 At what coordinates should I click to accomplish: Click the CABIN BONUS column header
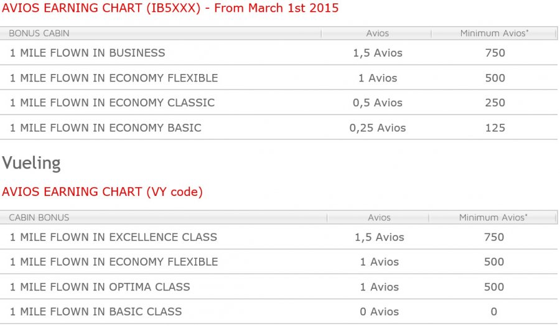[39, 218]
